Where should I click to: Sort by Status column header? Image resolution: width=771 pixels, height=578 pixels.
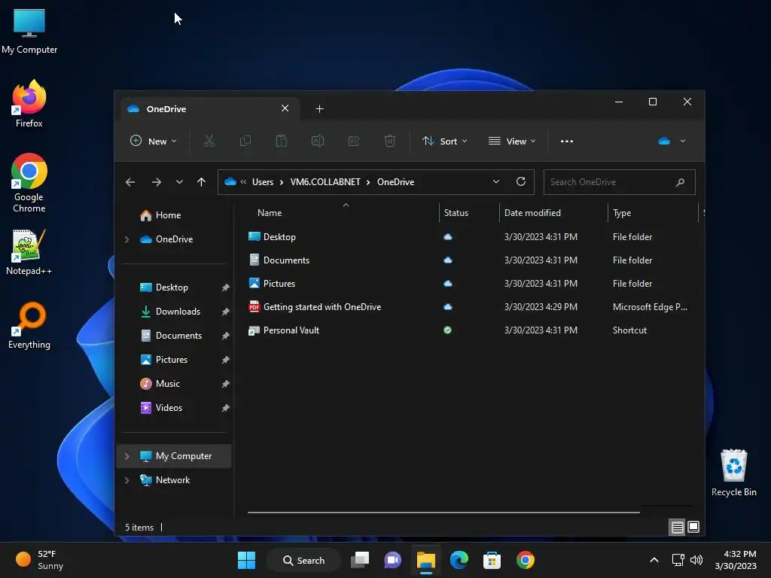click(x=456, y=213)
